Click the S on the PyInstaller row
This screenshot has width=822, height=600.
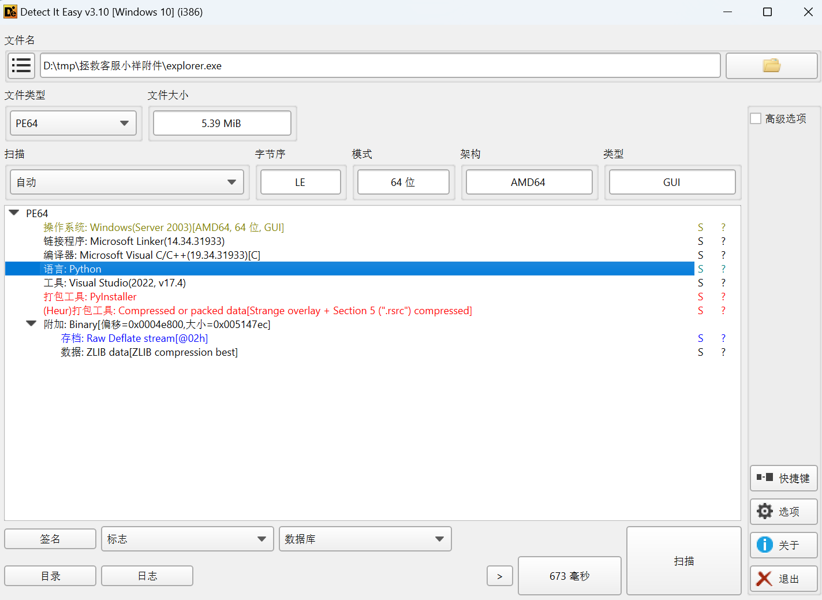[701, 296]
